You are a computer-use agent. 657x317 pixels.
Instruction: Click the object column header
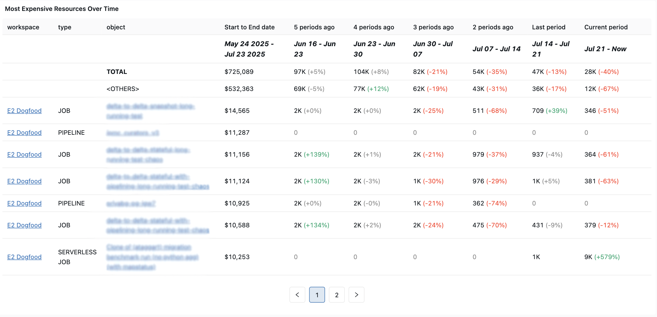tap(116, 27)
